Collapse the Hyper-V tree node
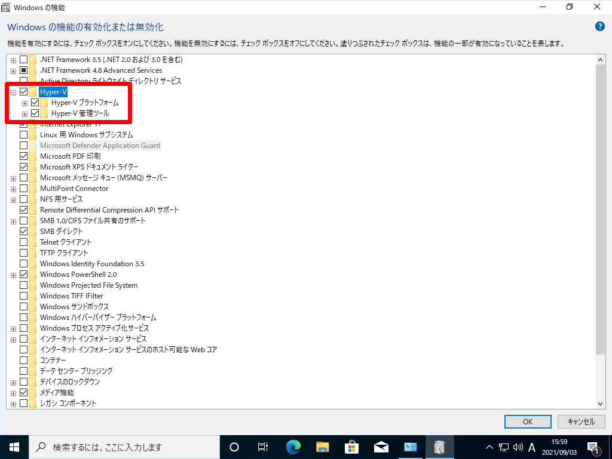612x459 pixels. coord(13,93)
